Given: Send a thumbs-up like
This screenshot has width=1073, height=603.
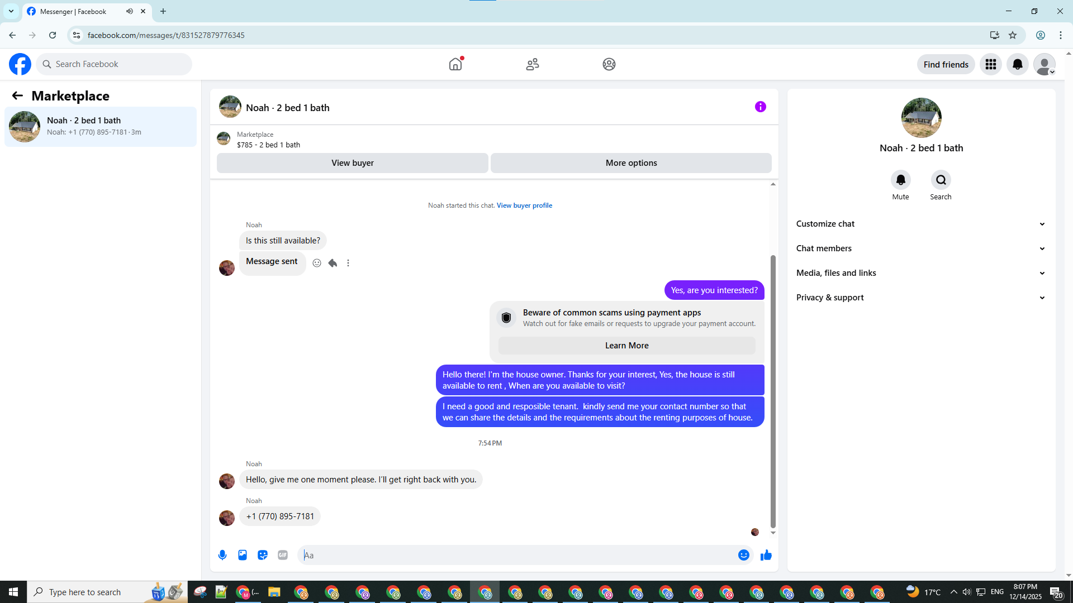Looking at the screenshot, I should [x=766, y=555].
